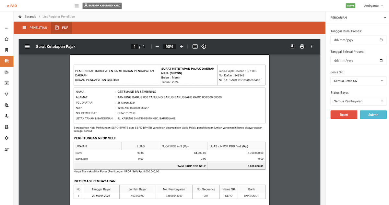The height and width of the screenshot is (205, 389).
Task: Click the fit to page icon
Action: pos(195,47)
